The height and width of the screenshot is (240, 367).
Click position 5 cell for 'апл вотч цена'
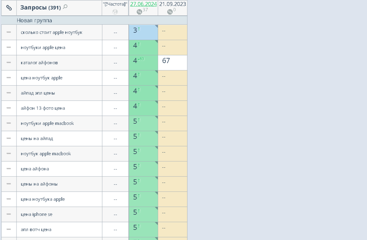click(x=143, y=230)
